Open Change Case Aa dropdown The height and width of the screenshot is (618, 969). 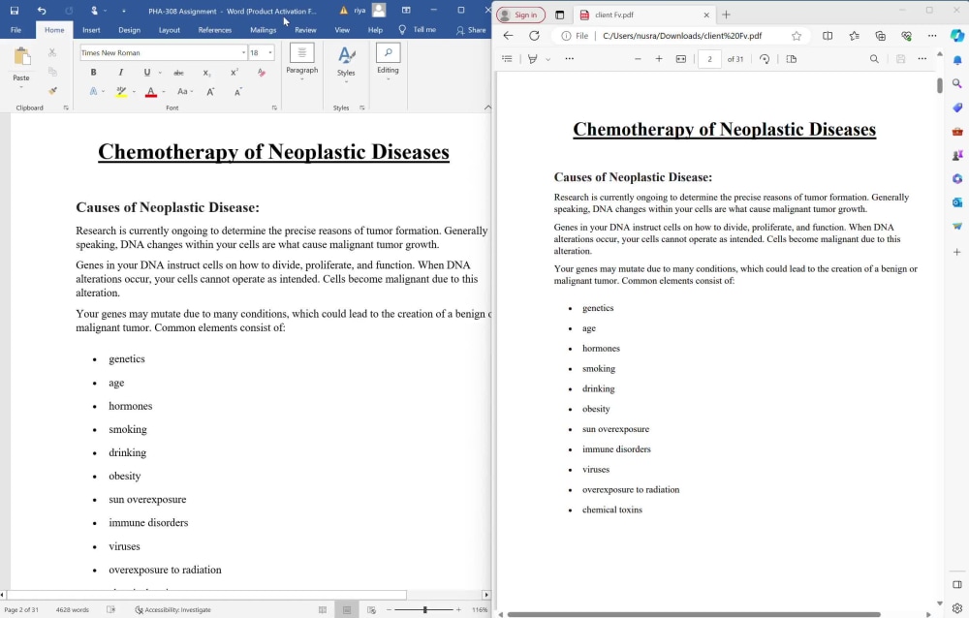click(x=185, y=91)
